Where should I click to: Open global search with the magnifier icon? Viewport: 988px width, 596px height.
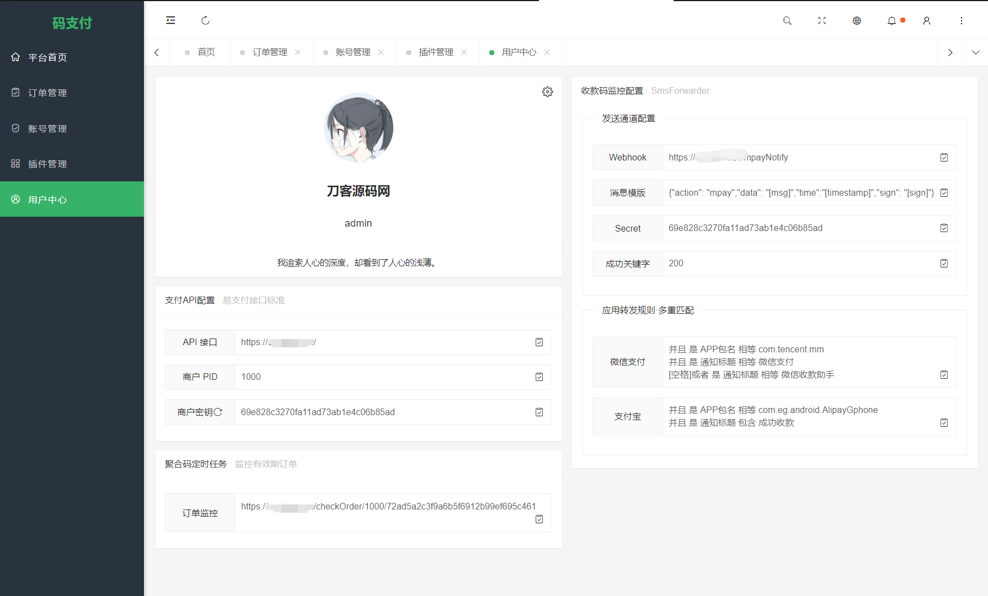[x=787, y=20]
